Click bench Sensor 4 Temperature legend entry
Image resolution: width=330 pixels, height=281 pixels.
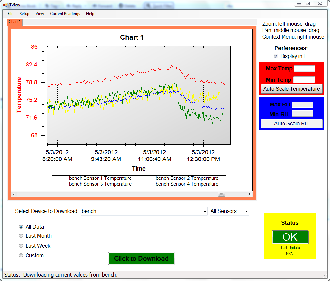tap(179, 184)
